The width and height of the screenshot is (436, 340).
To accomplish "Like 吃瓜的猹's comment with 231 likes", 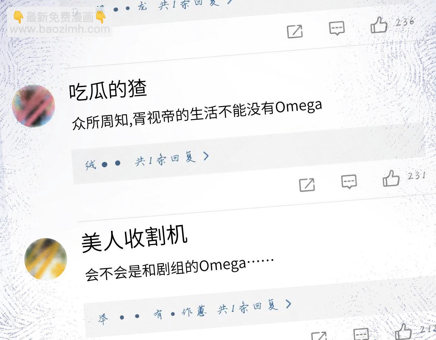I will click(391, 178).
